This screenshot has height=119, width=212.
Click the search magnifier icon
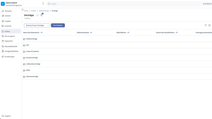click(49, 4)
